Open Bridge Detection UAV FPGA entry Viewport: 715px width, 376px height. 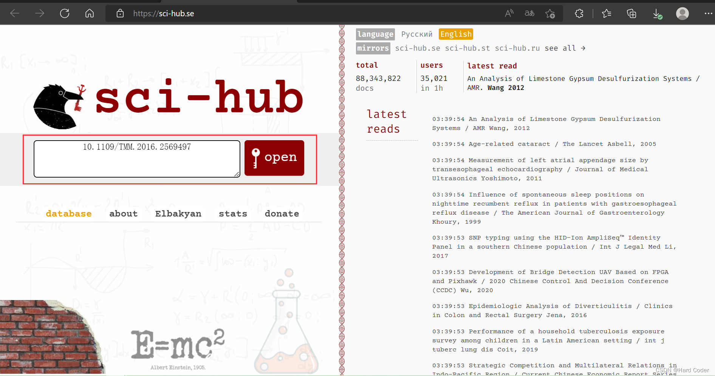[x=551, y=281]
